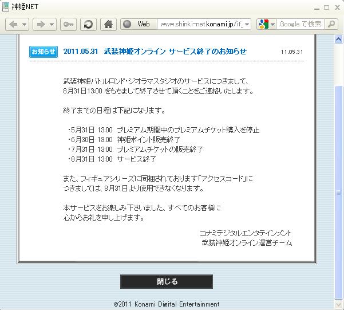Screen dimensions: 344x310
Task: Expand the address bar URL dropdown
Action: tap(247, 24)
